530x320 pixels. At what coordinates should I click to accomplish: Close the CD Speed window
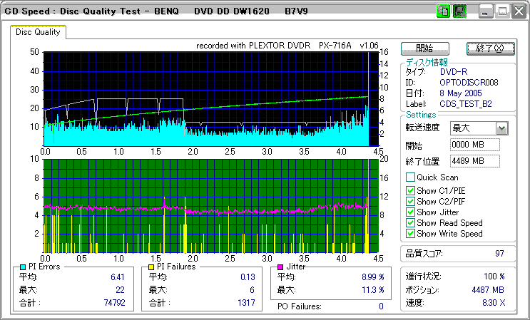[x=517, y=11]
